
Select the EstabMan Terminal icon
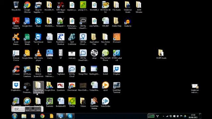(117, 87)
